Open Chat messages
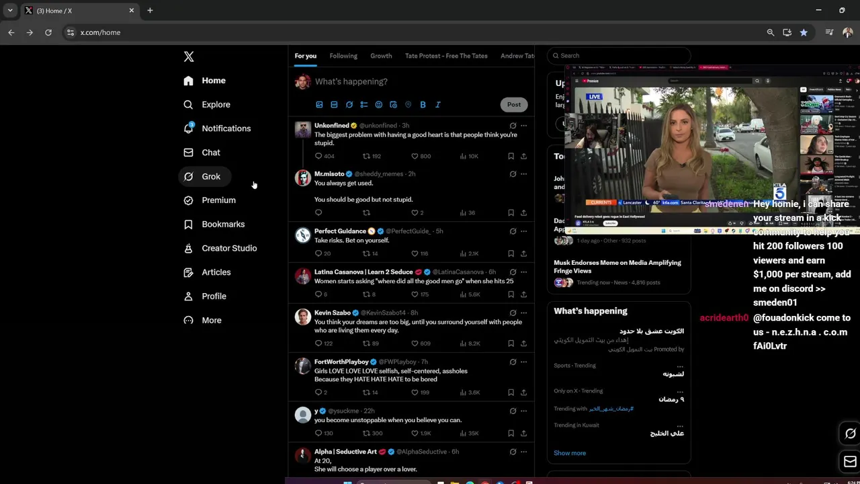Image resolution: width=860 pixels, height=484 pixels. (202, 153)
